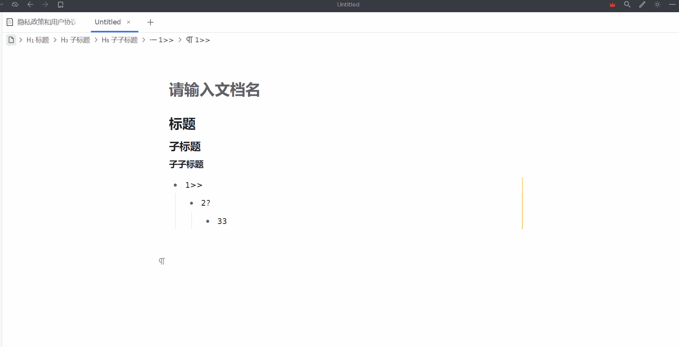
Task: Add a new tab with the plus button
Action: point(150,22)
